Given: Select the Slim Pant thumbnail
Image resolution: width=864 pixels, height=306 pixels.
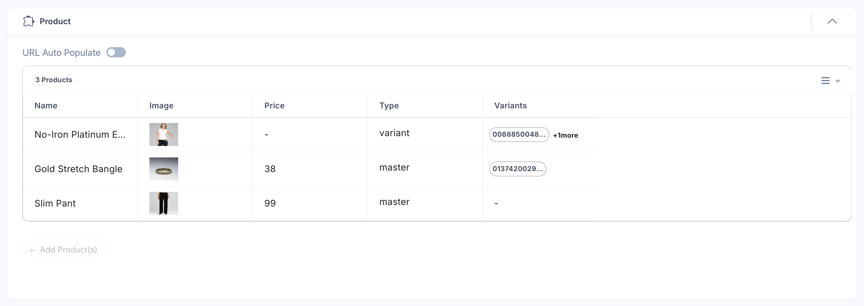Looking at the screenshot, I should pos(164,203).
